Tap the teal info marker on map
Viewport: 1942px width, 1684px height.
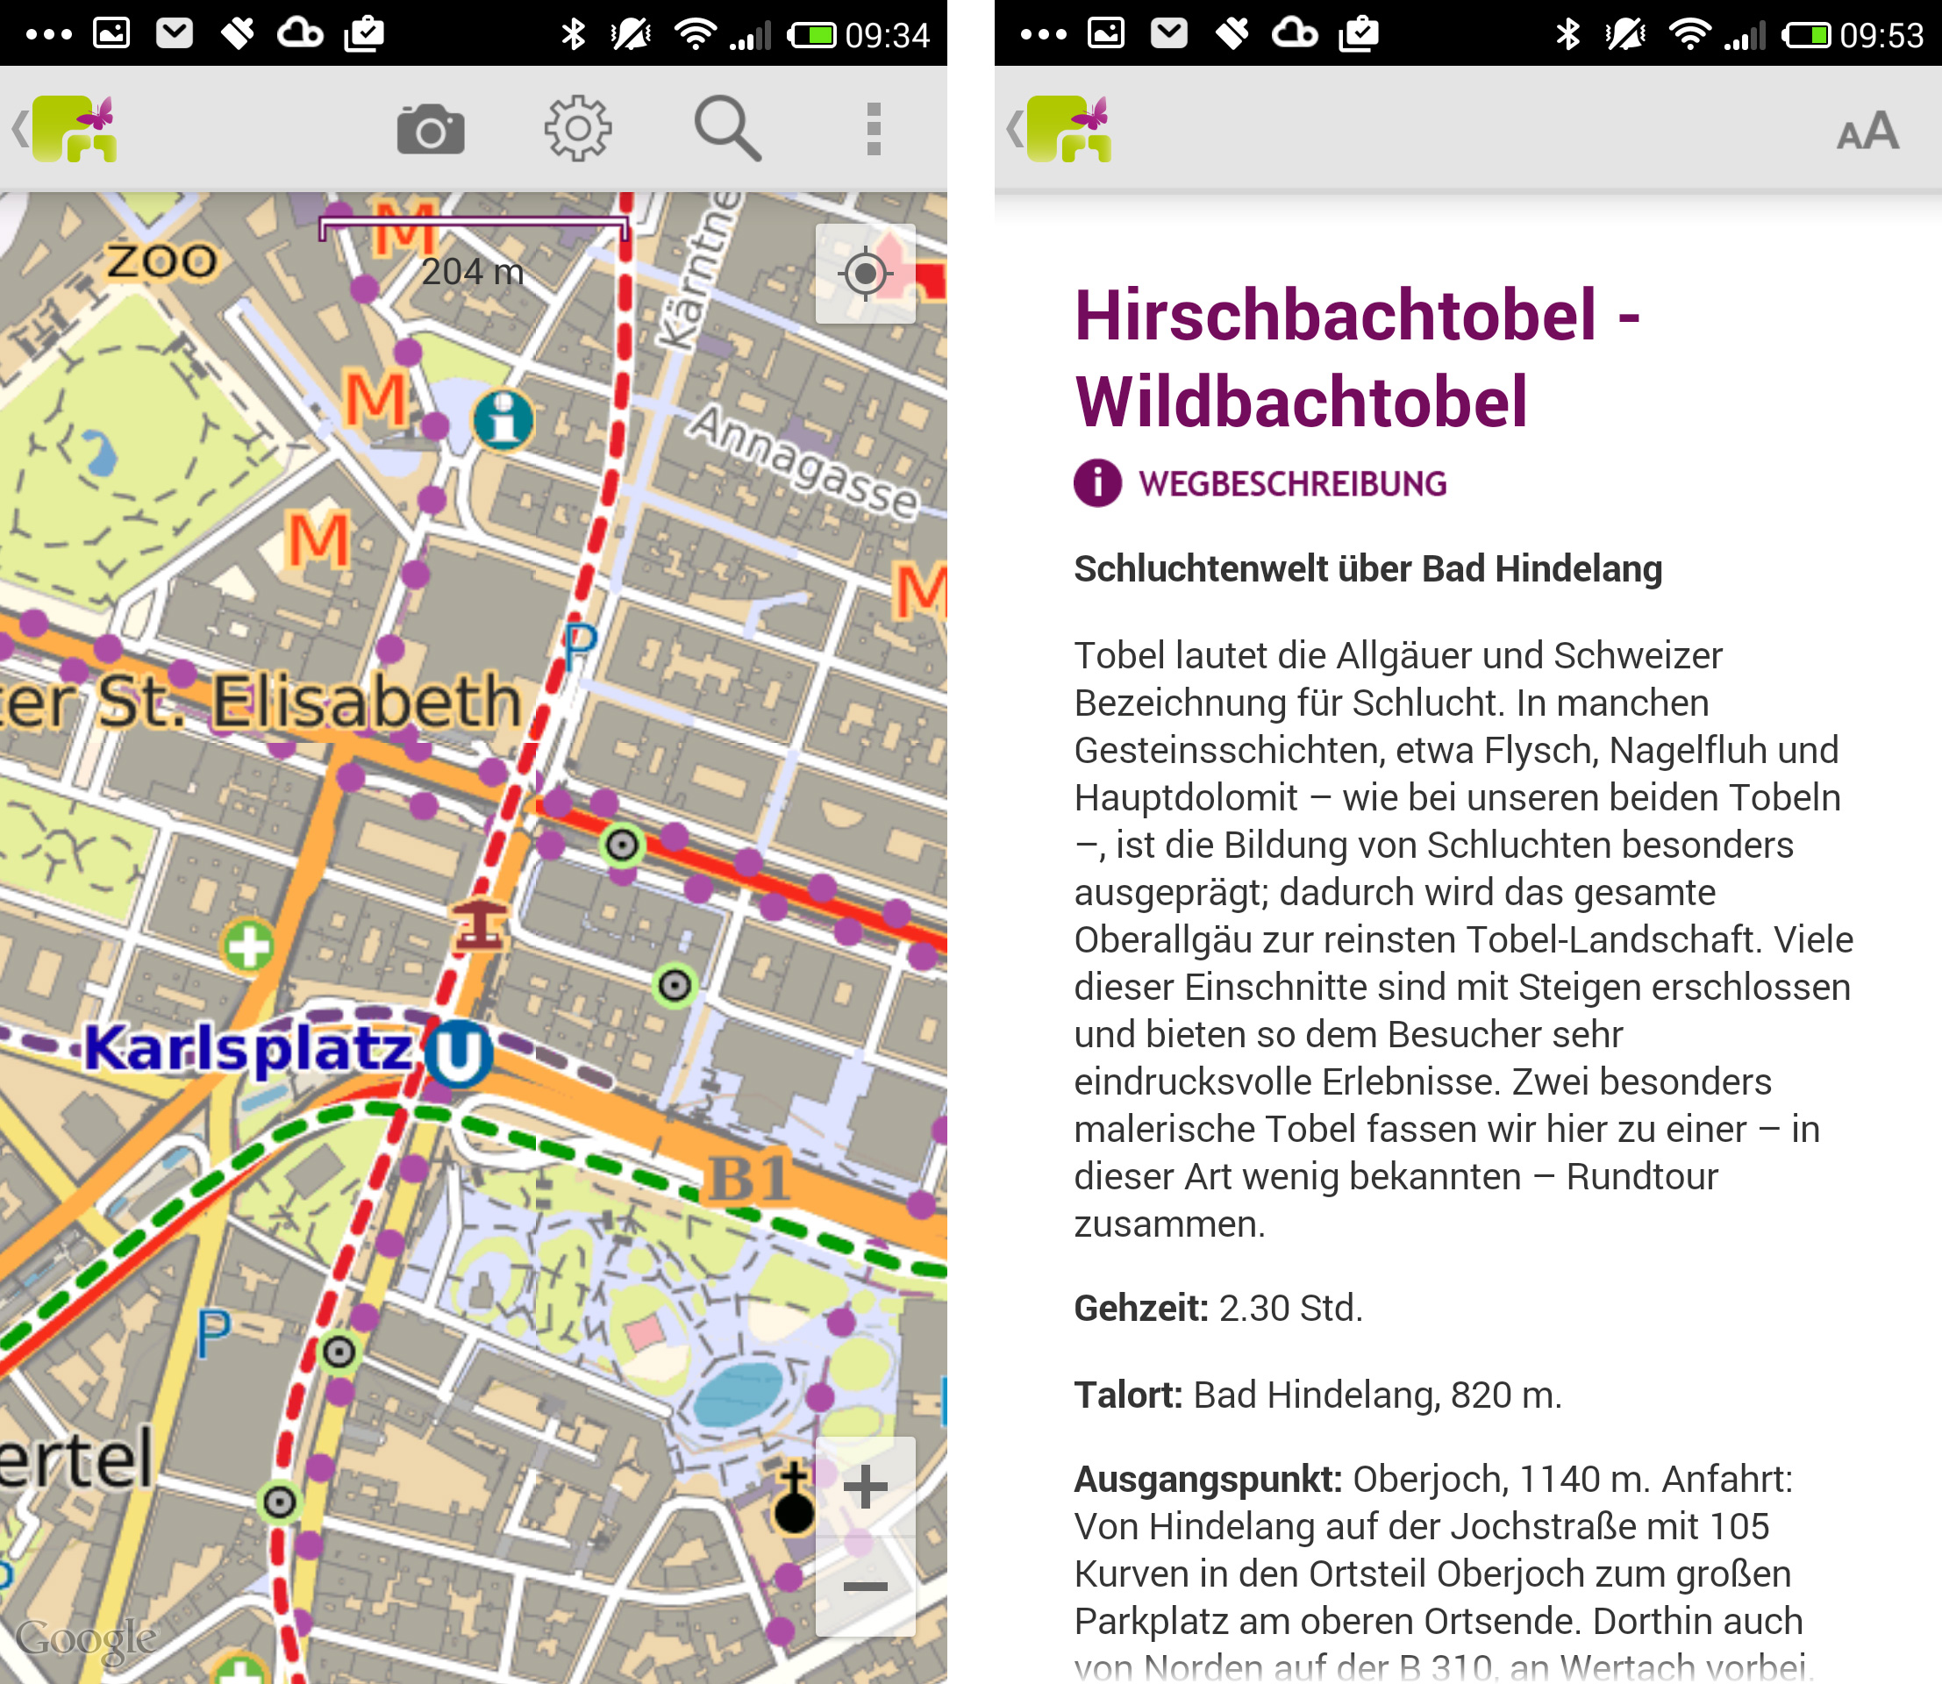[503, 419]
